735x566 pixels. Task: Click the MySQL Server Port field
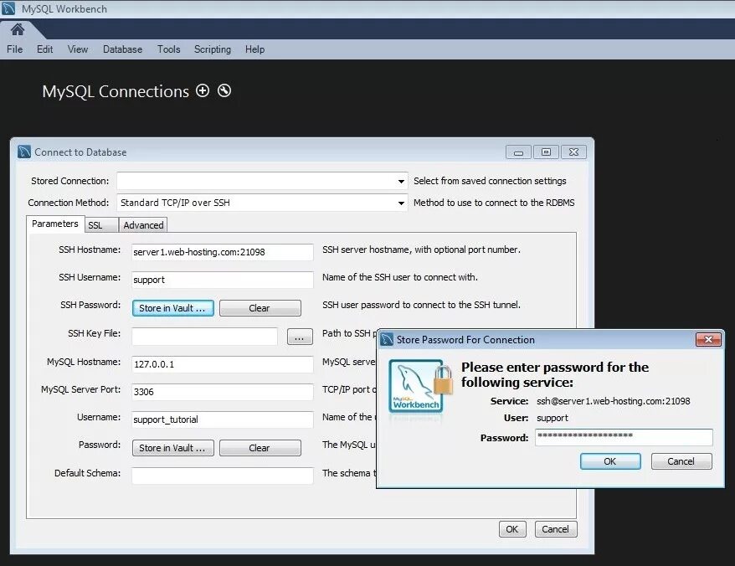(x=222, y=392)
